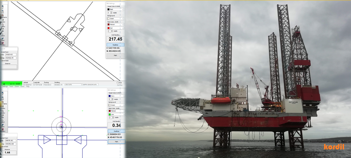
Task: Click the DEPTH SENSOR DATA field
Action: 90,85
